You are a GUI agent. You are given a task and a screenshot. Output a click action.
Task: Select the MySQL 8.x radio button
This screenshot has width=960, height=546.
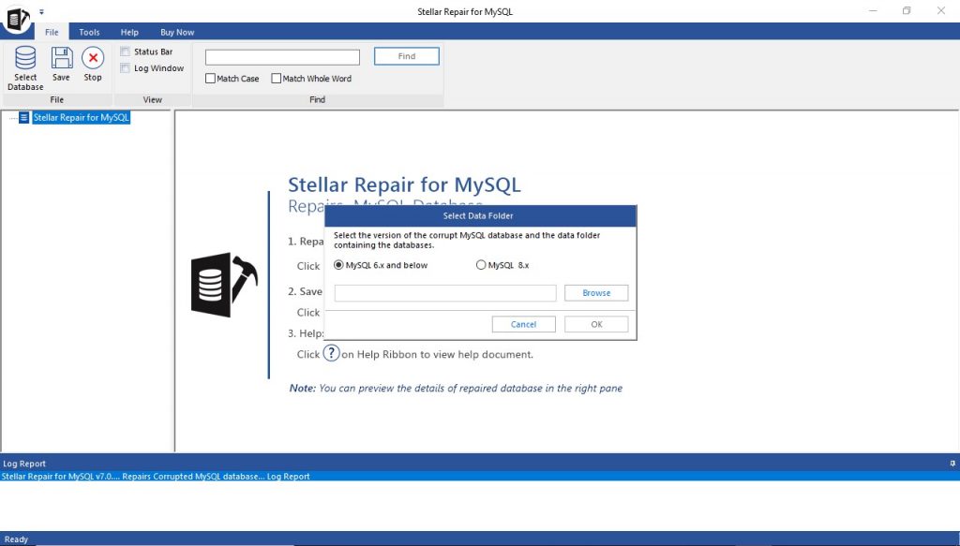(x=481, y=265)
